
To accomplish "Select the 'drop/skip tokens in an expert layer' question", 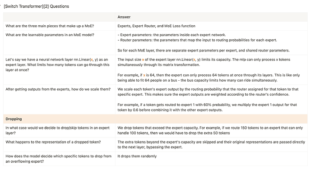I will [59, 130].
